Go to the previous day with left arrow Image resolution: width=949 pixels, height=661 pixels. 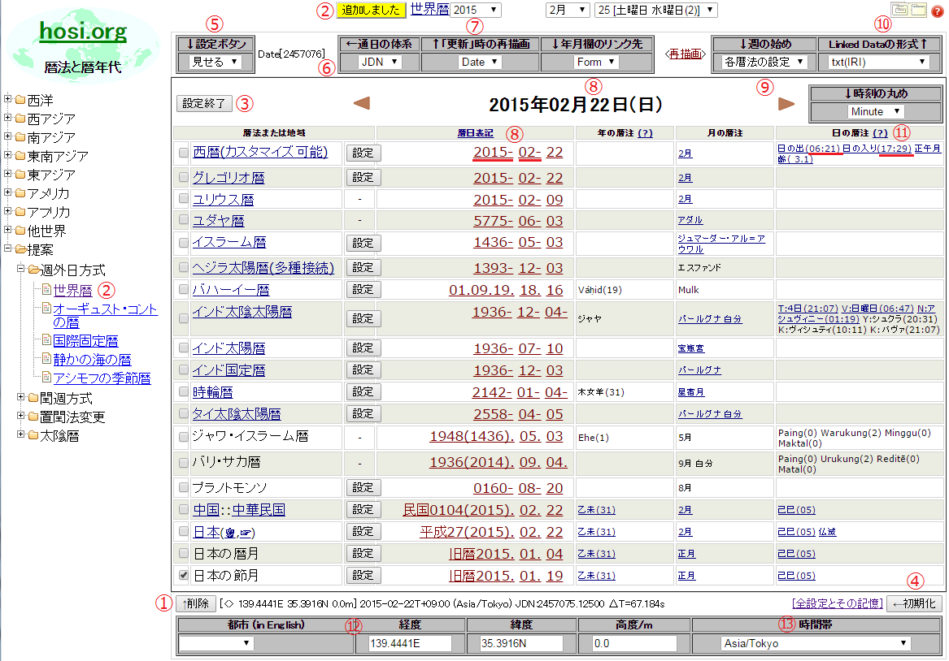(362, 103)
